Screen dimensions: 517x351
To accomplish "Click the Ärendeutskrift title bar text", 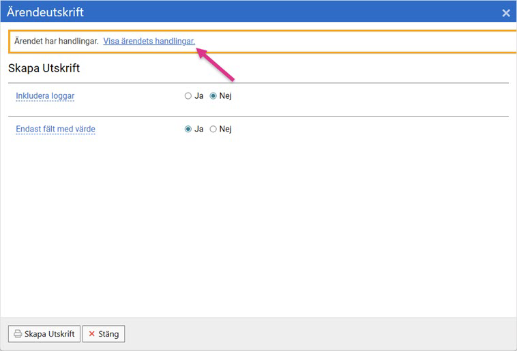I will [45, 12].
